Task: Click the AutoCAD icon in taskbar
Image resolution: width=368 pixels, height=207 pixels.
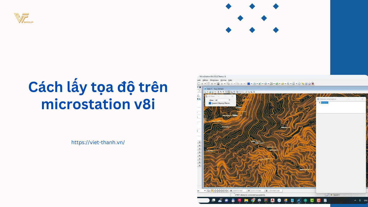Action: 272,200
